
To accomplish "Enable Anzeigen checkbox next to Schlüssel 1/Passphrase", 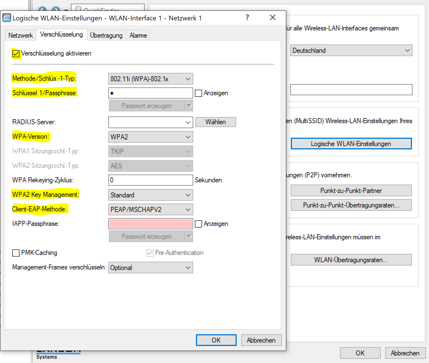I will click(198, 93).
